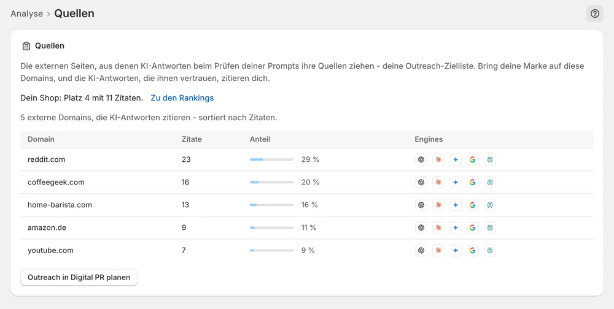Click the citation count 16
This screenshot has width=614, height=309.
185,182
